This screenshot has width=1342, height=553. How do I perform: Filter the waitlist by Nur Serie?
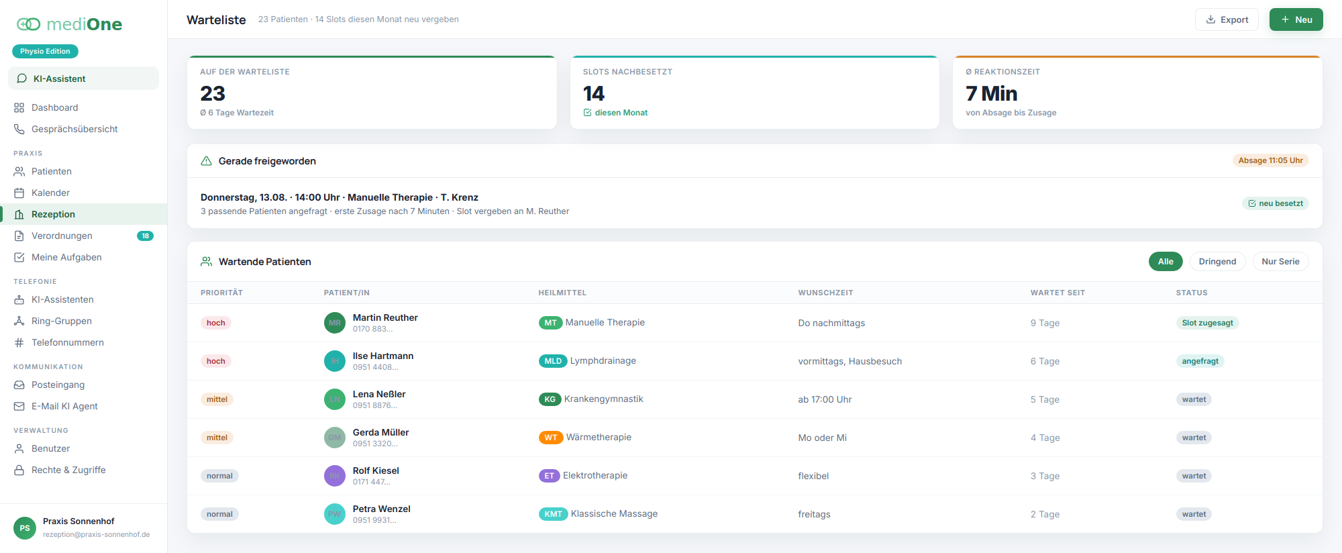coord(1280,262)
